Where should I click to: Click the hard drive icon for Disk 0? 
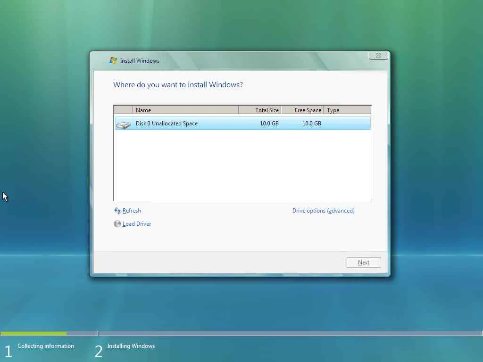(x=123, y=124)
